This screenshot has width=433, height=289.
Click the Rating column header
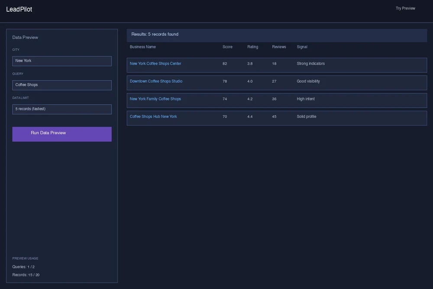pos(253,47)
